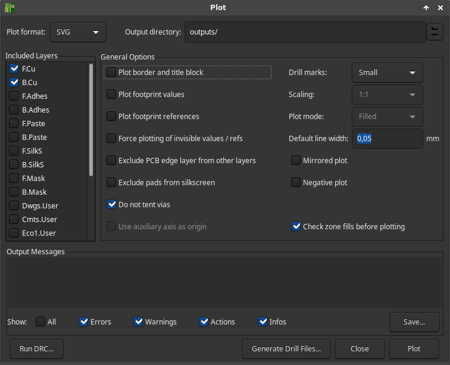450x365 pixels.
Task: Click the Default line width field
Action: [387, 139]
